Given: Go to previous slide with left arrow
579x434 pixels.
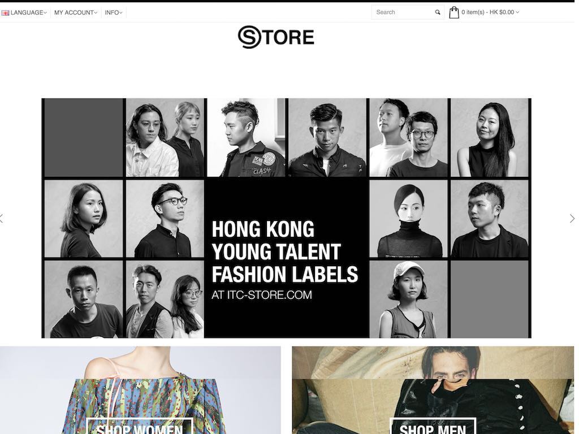Looking at the screenshot, I should click(x=2, y=219).
